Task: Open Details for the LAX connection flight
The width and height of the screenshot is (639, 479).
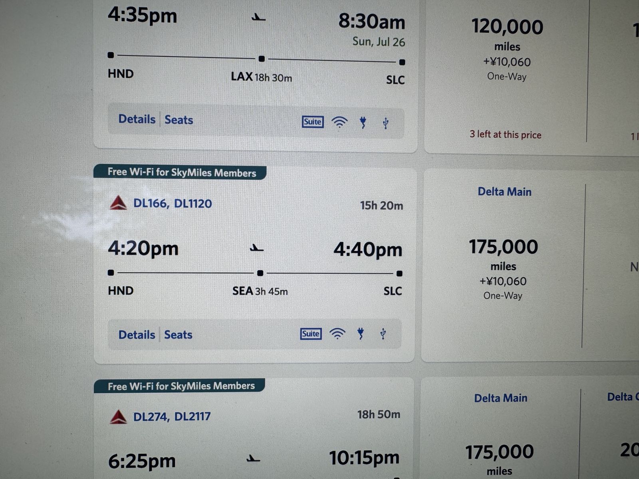Action: coord(137,119)
